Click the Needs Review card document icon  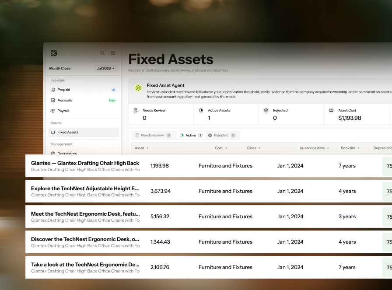(136, 110)
